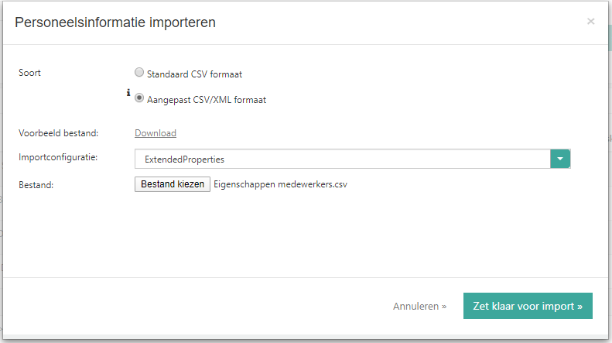Open the ExtendedProperties combo box field
Screen dimensions: 612x343
[342, 159]
